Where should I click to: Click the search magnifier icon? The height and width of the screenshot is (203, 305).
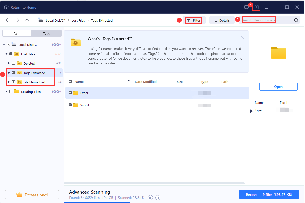[x=296, y=20]
